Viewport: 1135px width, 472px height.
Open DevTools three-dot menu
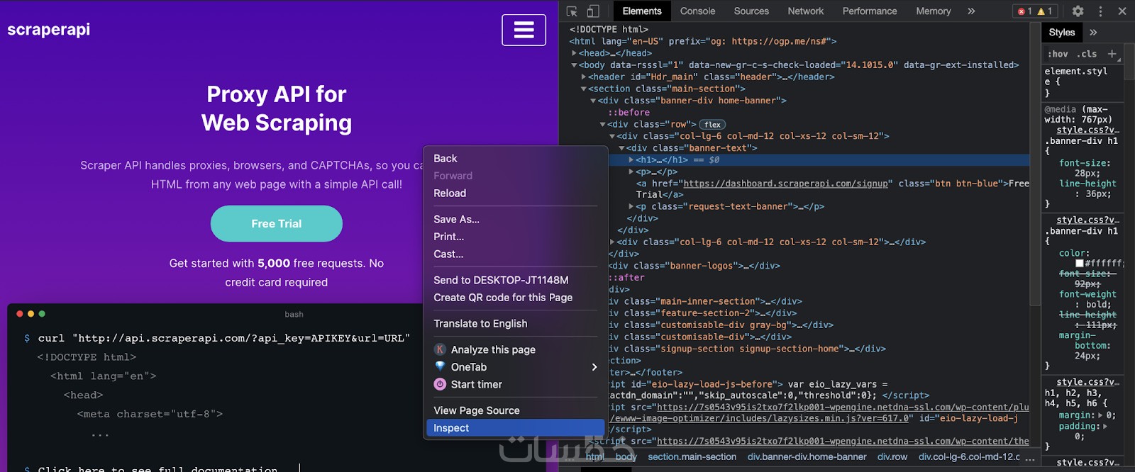tap(1100, 11)
